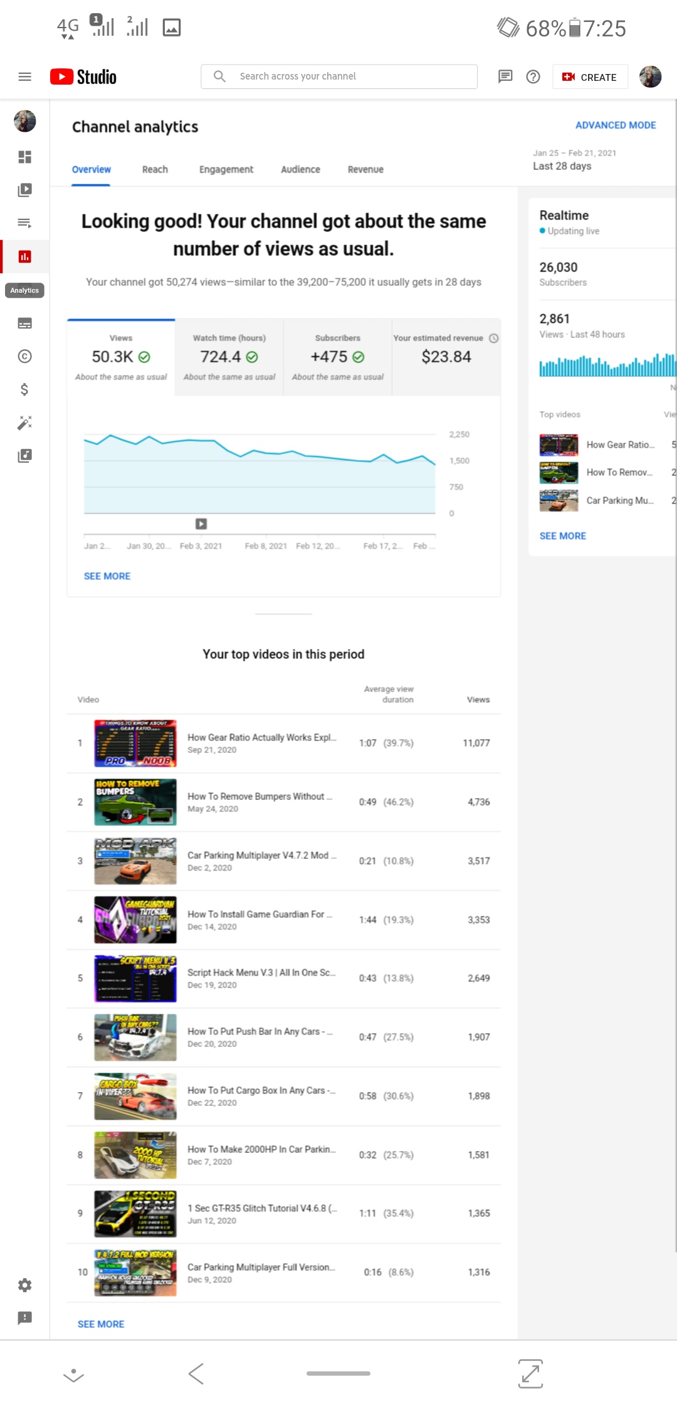The height and width of the screenshot is (1408, 677).
Task: Click the search magnifier icon
Action: click(x=219, y=76)
